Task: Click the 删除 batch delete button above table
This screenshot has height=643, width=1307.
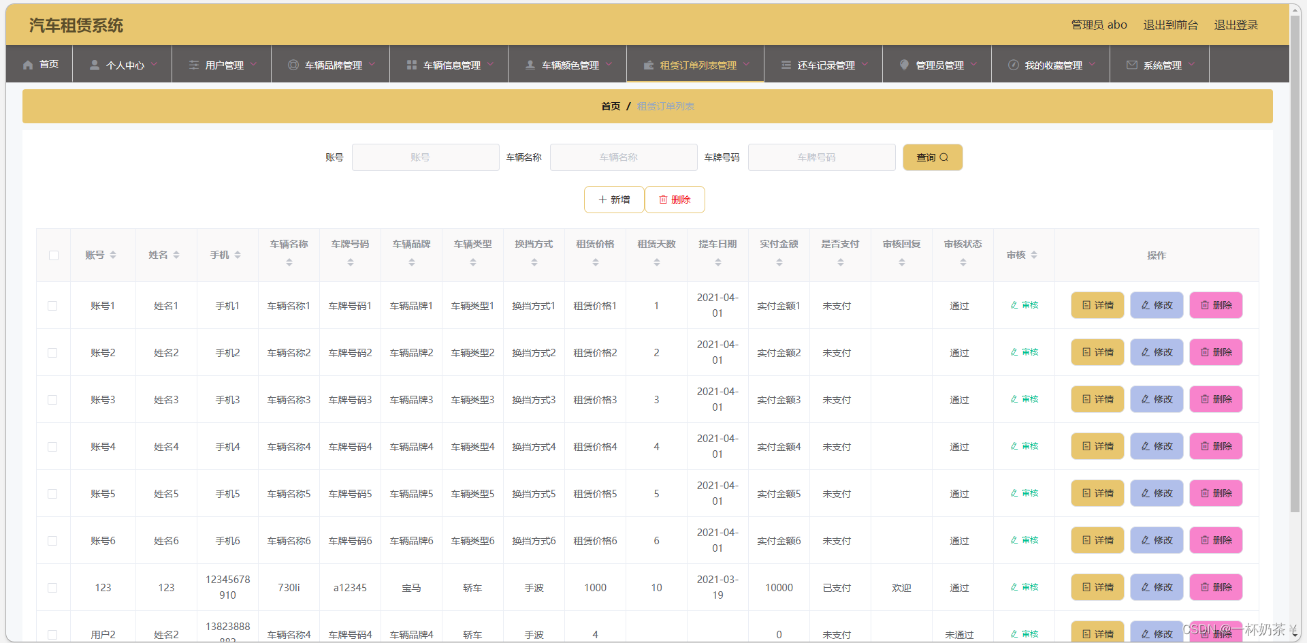Action: point(675,200)
